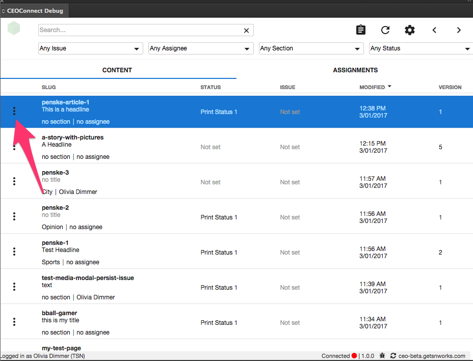473x361 pixels.
Task: Open the three-dot menu for bball-gamer
Action: pyautogui.click(x=14, y=322)
